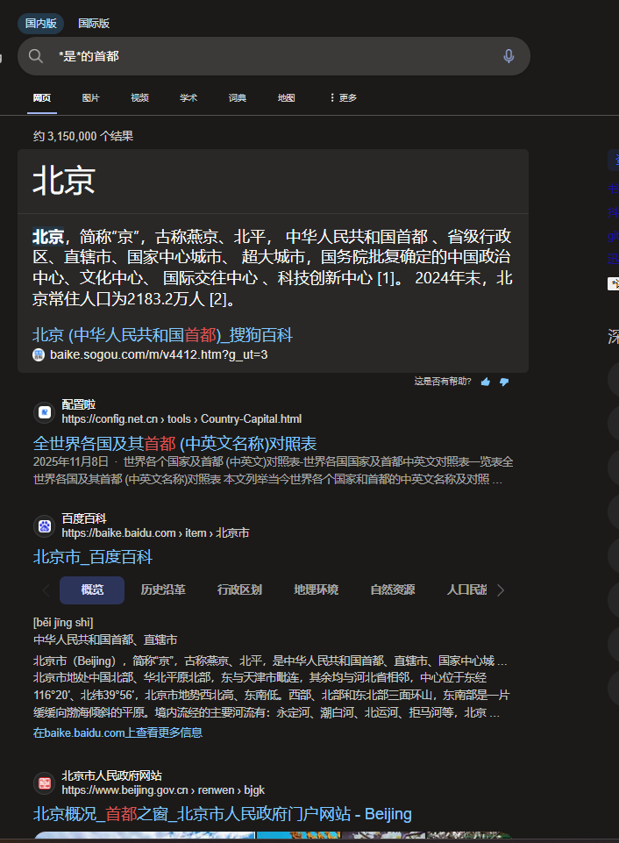Activate voice search microphone icon
The image size is (619, 843).
[509, 56]
